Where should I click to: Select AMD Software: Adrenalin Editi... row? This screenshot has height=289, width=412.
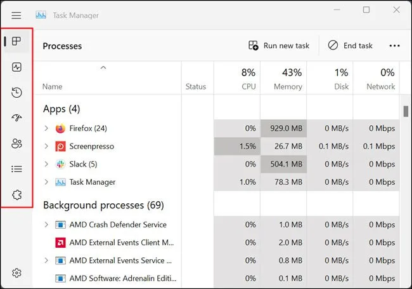(123, 278)
